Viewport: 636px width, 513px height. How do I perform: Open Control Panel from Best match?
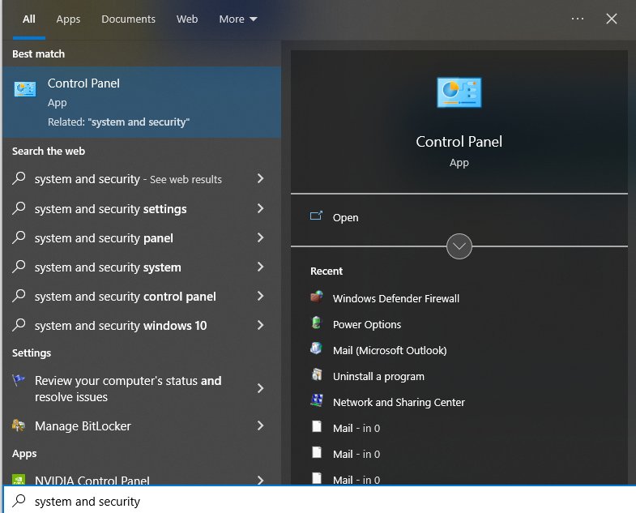pyautogui.click(x=142, y=102)
